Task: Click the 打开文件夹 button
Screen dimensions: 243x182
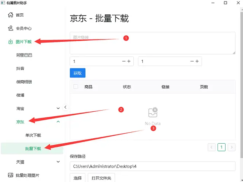Action: pos(101,178)
